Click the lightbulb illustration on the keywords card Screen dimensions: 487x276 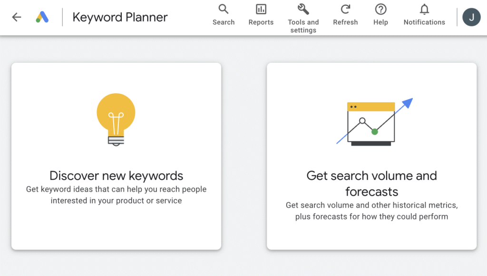pyautogui.click(x=116, y=119)
